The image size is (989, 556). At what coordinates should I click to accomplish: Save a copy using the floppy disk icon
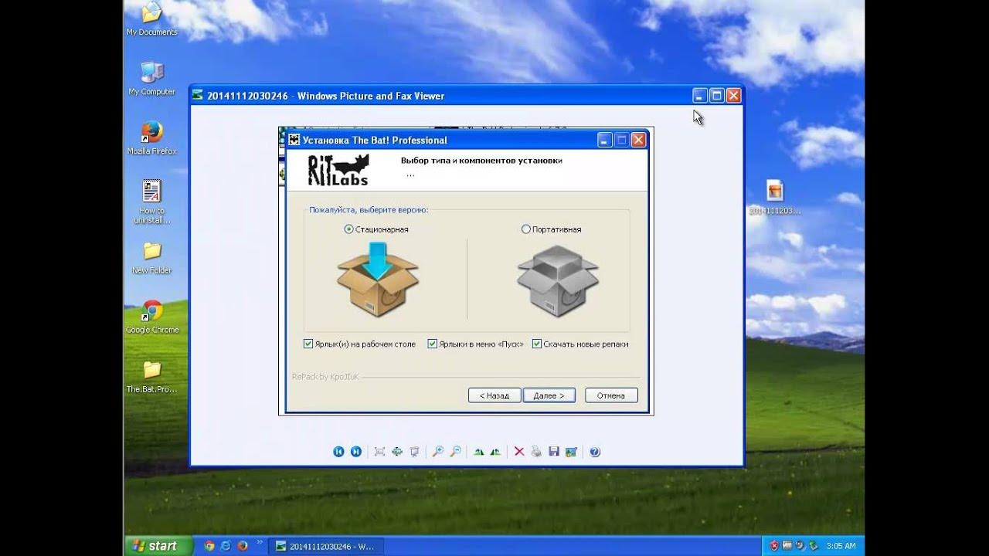coord(554,452)
